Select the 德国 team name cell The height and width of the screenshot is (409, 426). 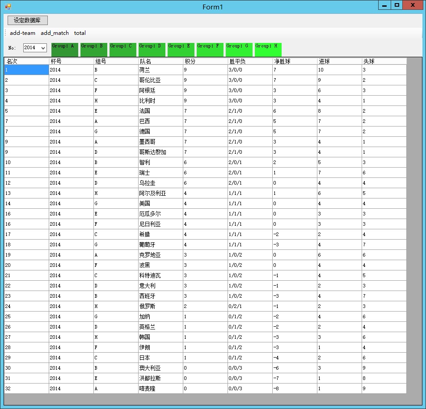pyautogui.click(x=160, y=131)
